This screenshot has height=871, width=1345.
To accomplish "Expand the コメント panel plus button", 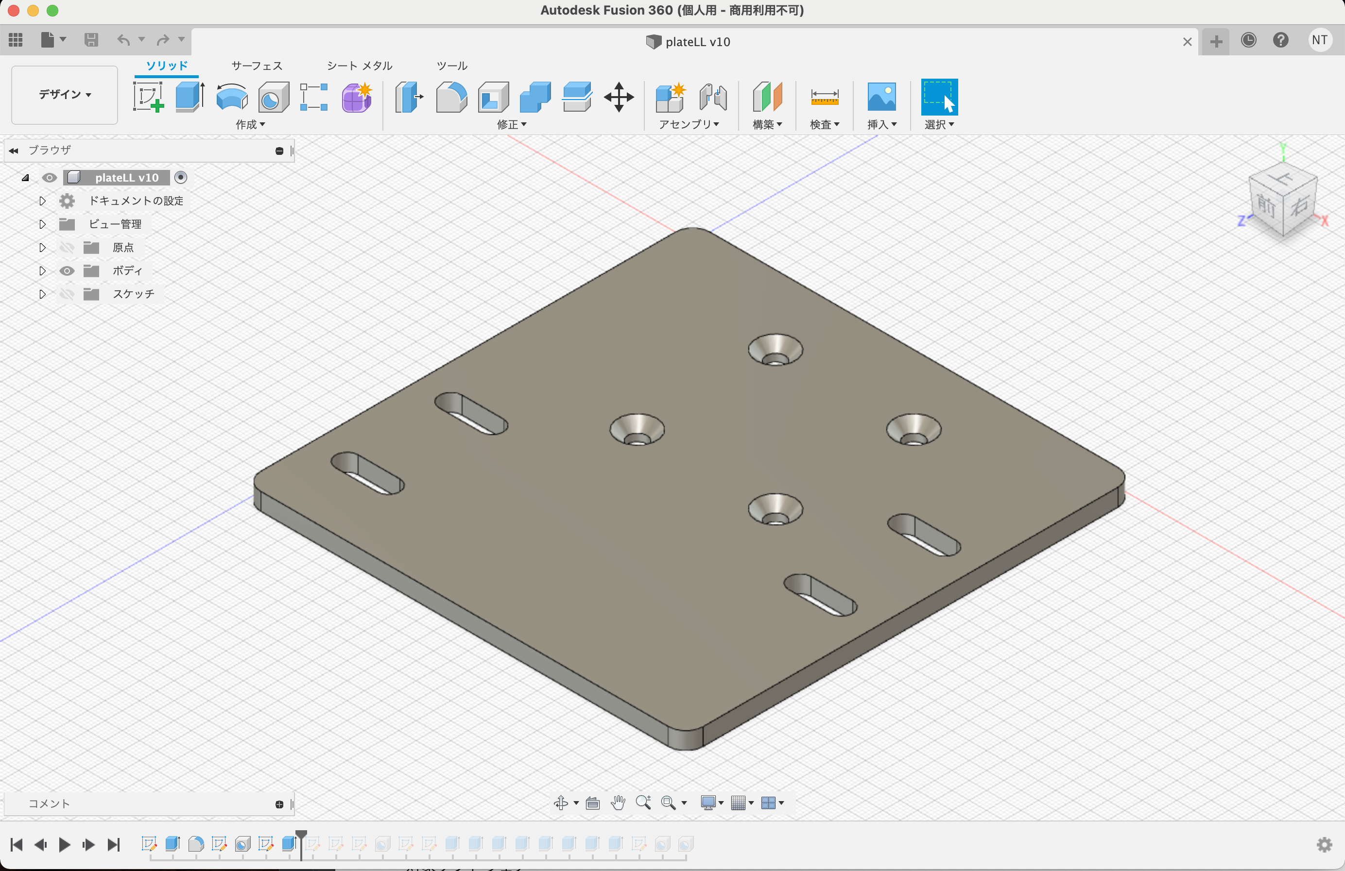I will click(279, 804).
